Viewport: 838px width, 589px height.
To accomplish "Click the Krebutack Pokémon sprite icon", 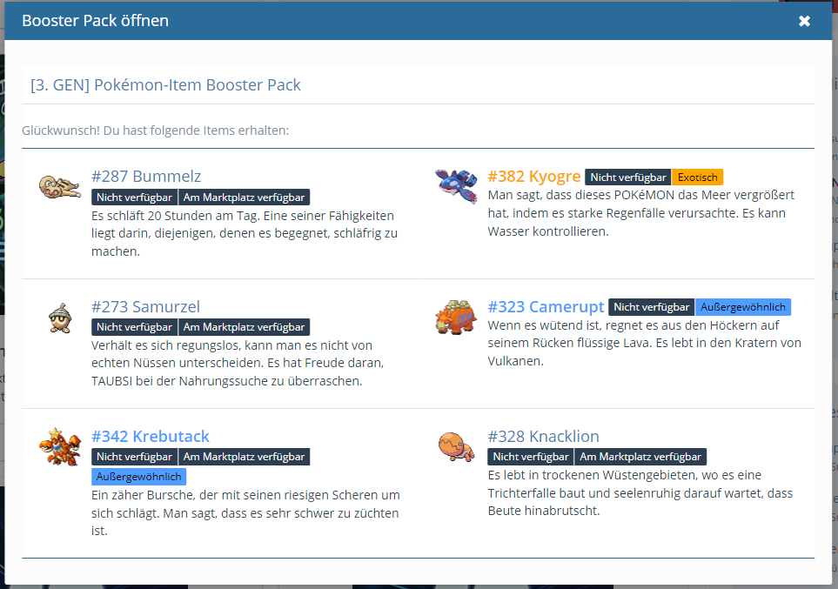I will (59, 446).
